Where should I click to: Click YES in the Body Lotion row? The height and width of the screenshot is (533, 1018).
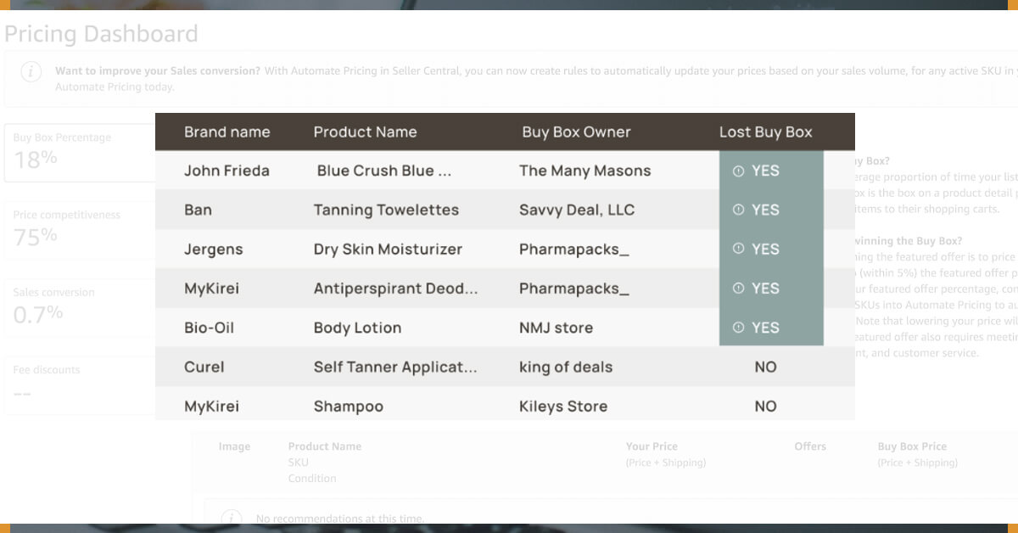[765, 328]
